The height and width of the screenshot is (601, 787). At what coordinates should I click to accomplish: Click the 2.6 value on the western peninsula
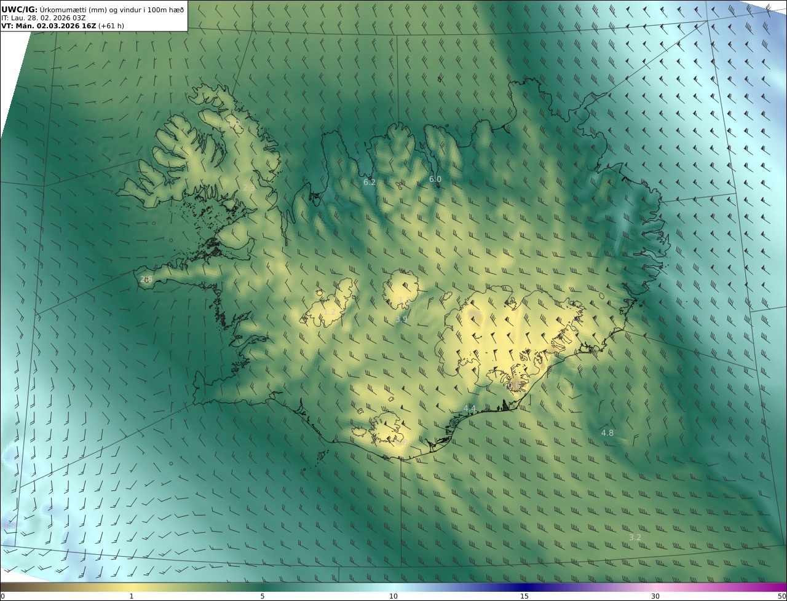146,280
